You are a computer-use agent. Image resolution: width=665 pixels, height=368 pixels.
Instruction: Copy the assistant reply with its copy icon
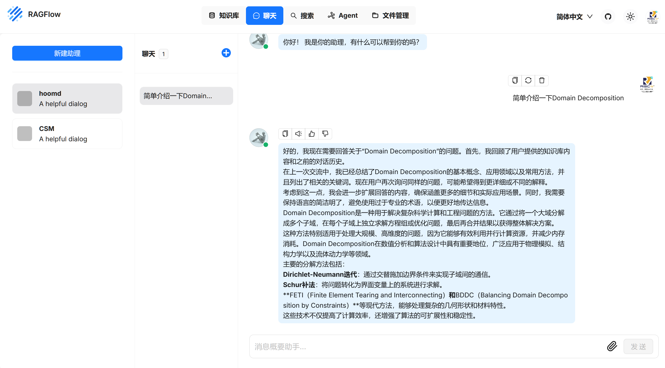(285, 134)
